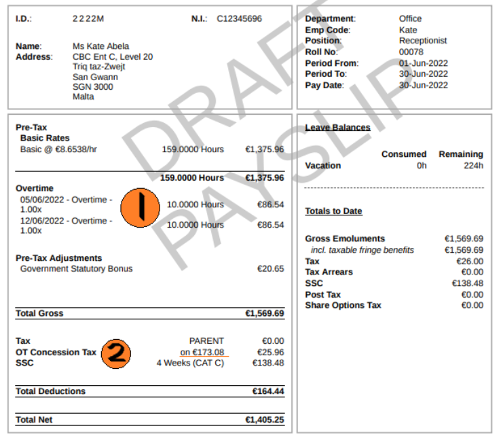Click the bonus amount €20.65
The width and height of the screenshot is (501, 443).
pos(271,268)
